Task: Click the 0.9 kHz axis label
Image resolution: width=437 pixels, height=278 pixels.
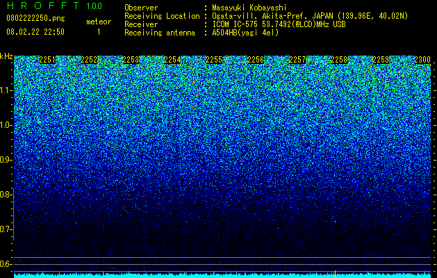Action: point(6,160)
